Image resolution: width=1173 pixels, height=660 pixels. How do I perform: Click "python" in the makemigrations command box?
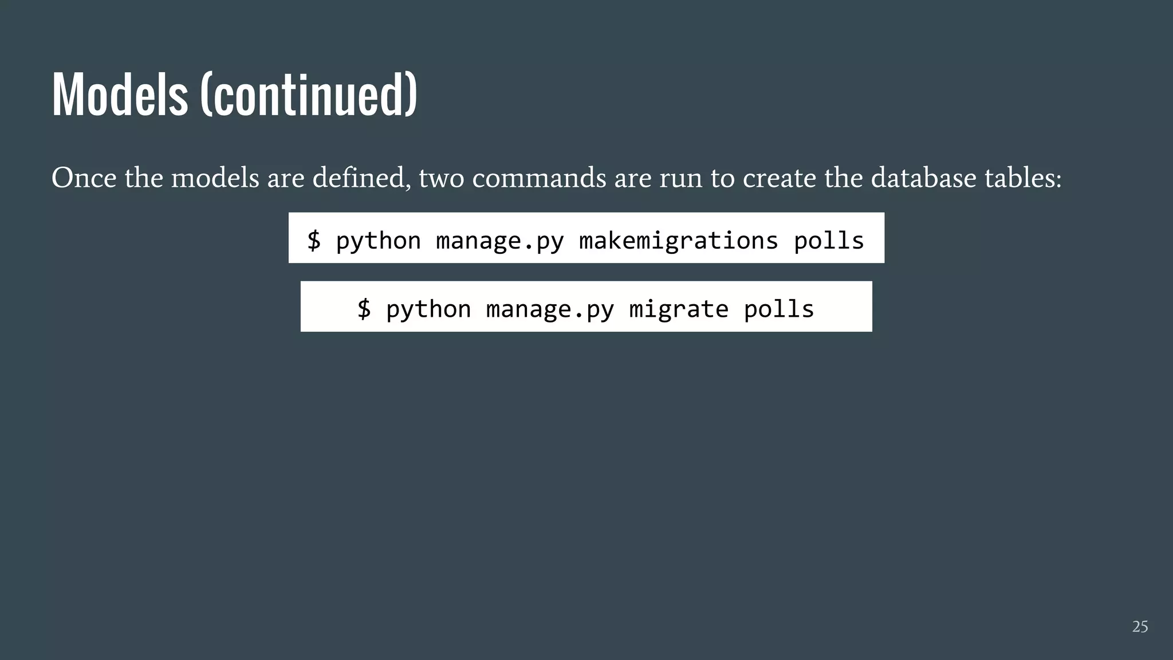[378, 241]
